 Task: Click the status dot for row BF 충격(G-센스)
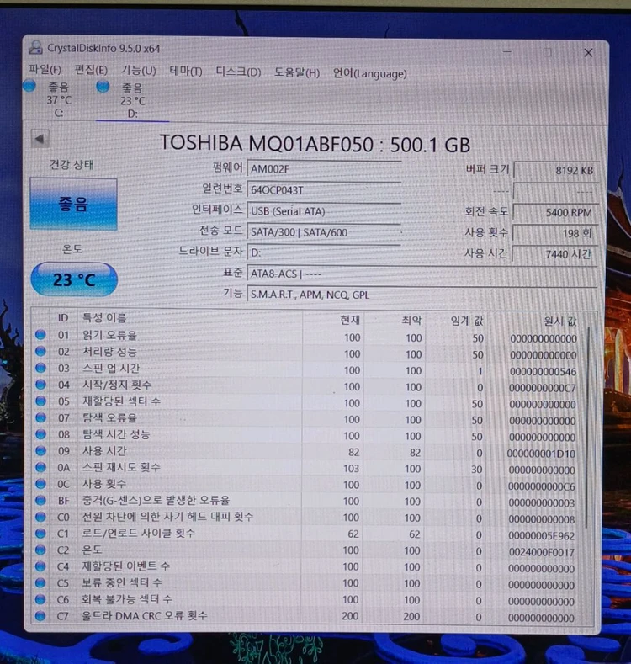(40, 500)
